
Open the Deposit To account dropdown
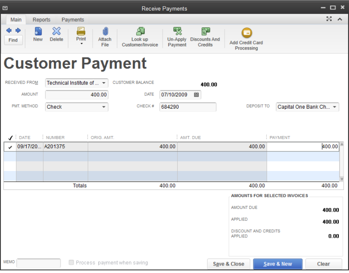pos(334,107)
